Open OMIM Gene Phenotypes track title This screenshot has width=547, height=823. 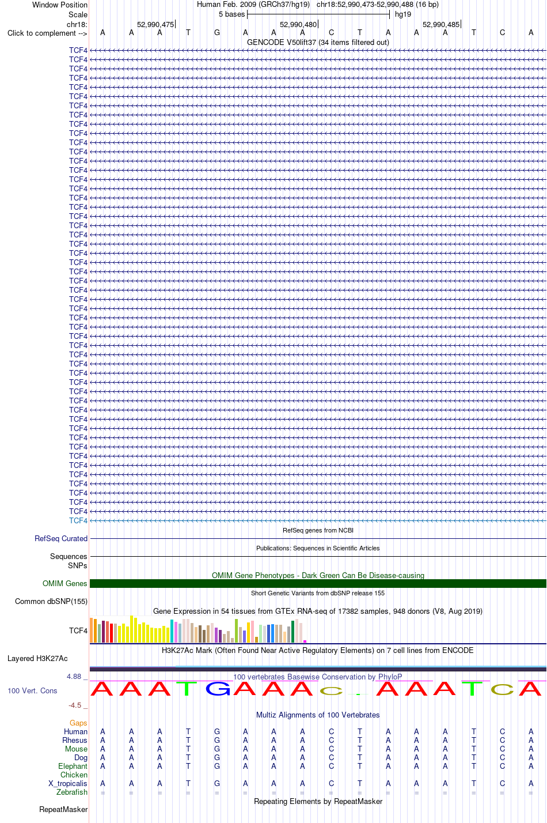tap(318, 575)
